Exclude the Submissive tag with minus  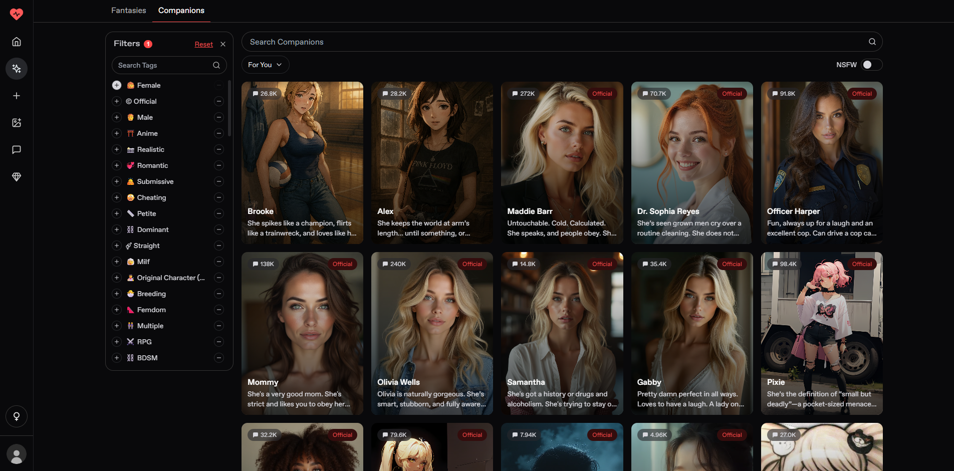pyautogui.click(x=219, y=181)
